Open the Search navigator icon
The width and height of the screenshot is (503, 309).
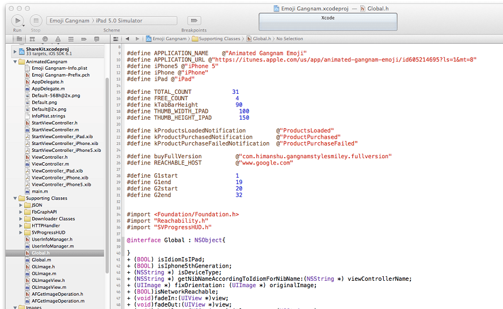tap(45, 39)
